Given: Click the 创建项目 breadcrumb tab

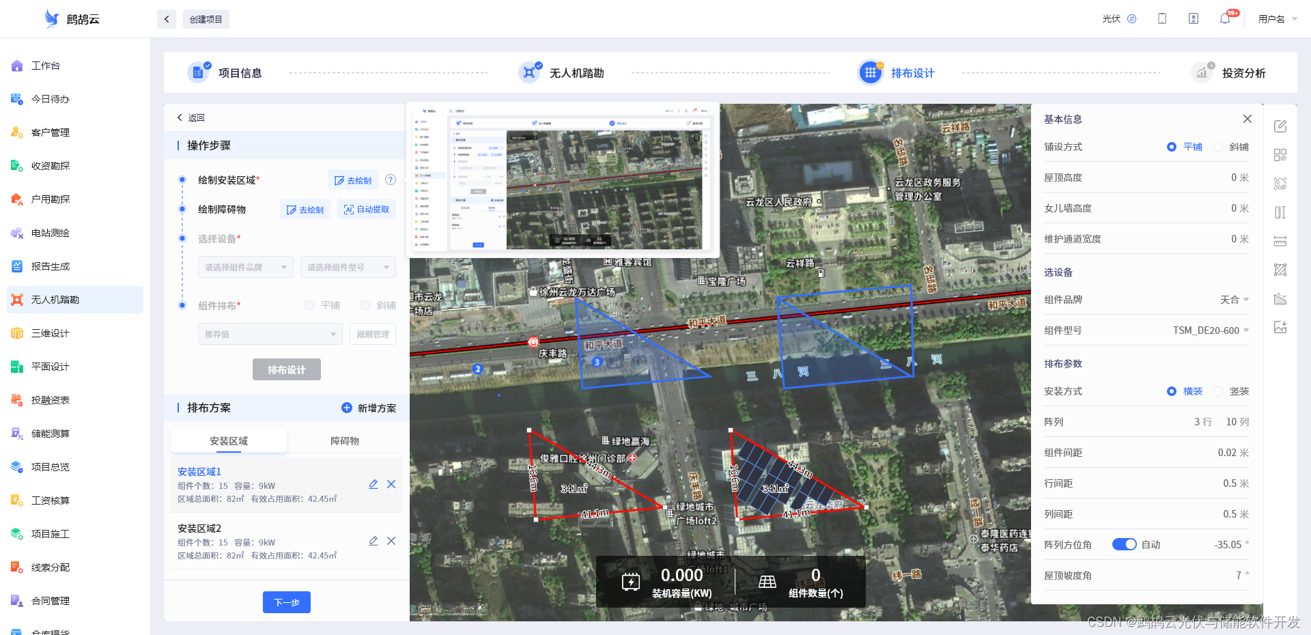Looking at the screenshot, I should coord(206,19).
